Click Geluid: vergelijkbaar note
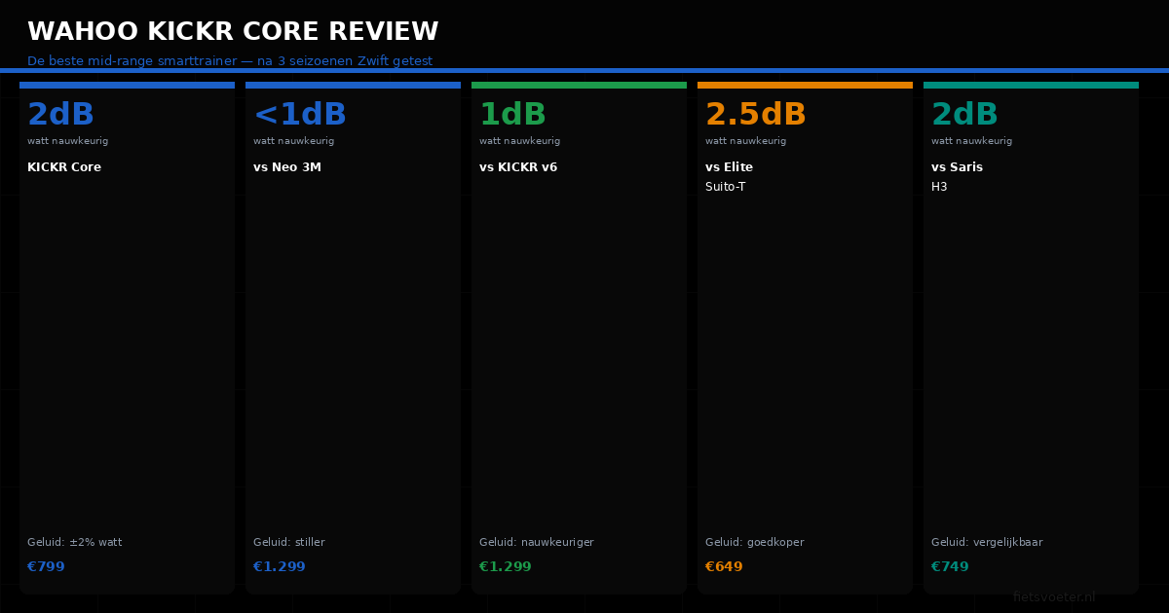Image resolution: width=1169 pixels, height=613 pixels. click(x=987, y=542)
